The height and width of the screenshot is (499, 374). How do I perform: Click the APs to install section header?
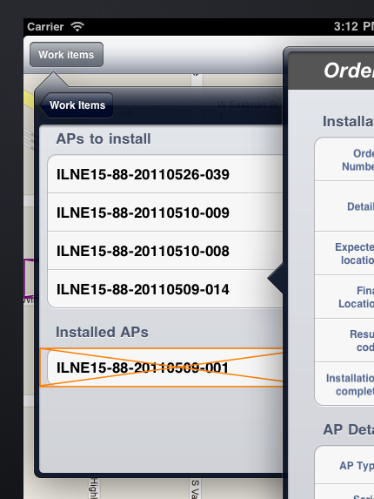[x=104, y=138]
